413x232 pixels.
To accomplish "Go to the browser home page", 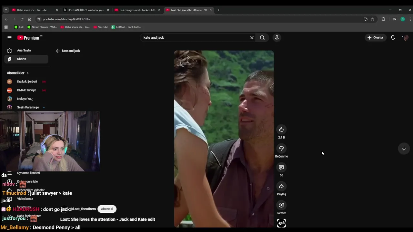I will (x=30, y=19).
